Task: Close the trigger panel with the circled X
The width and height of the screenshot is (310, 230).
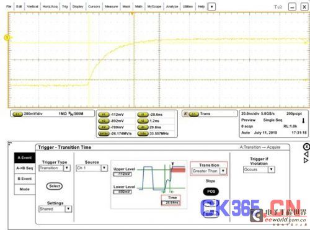Action: (306, 146)
